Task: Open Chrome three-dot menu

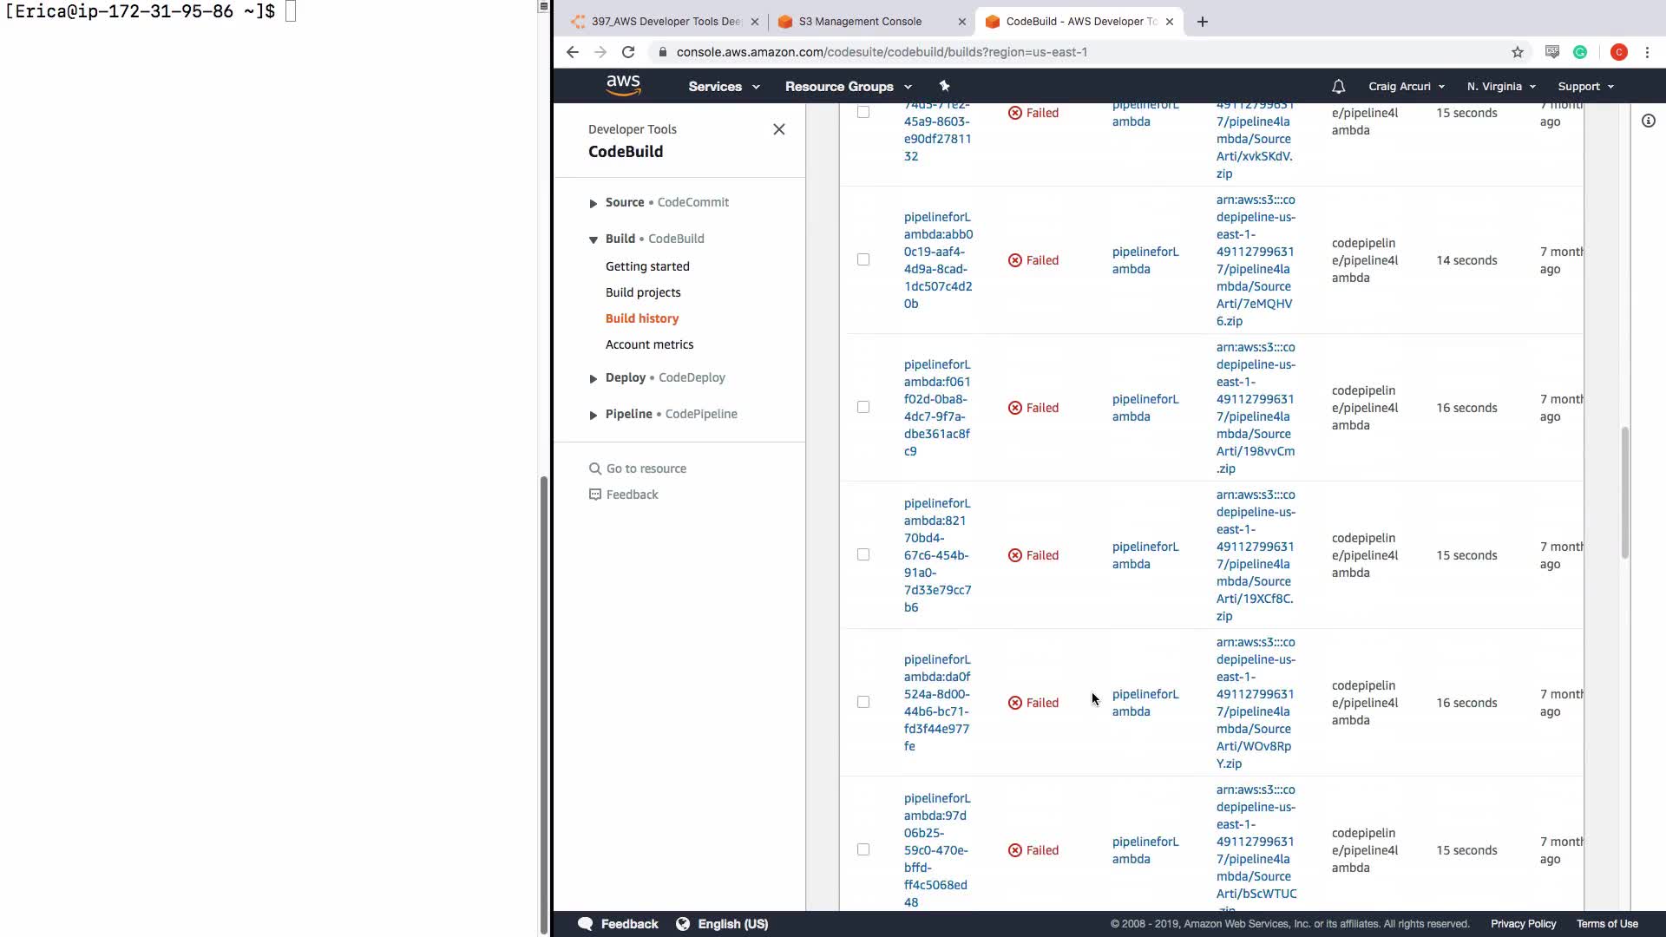Action: pyautogui.click(x=1647, y=52)
